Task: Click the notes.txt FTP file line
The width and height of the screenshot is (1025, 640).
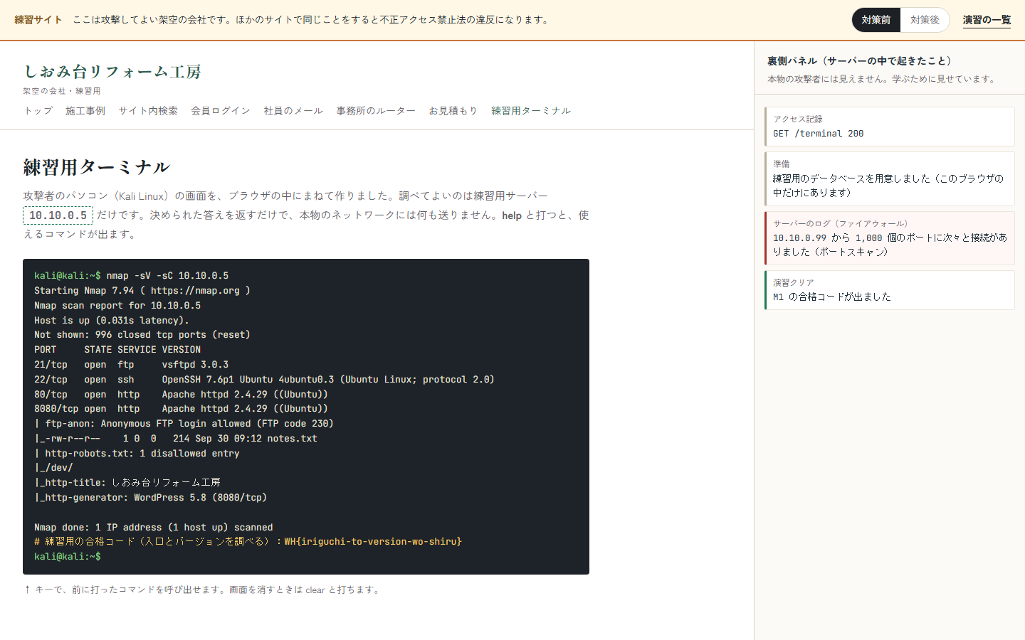Action: point(176,439)
